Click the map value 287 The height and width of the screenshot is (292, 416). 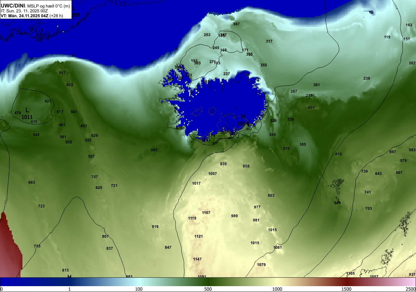tap(294, 91)
